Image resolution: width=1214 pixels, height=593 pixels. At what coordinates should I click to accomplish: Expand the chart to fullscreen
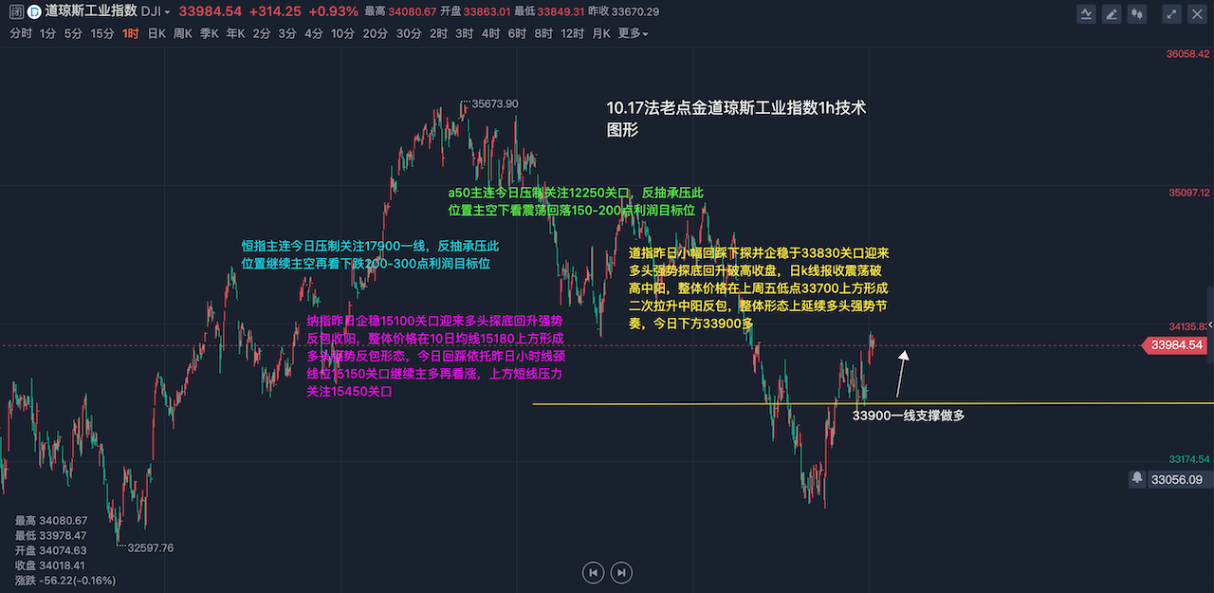click(x=1172, y=13)
